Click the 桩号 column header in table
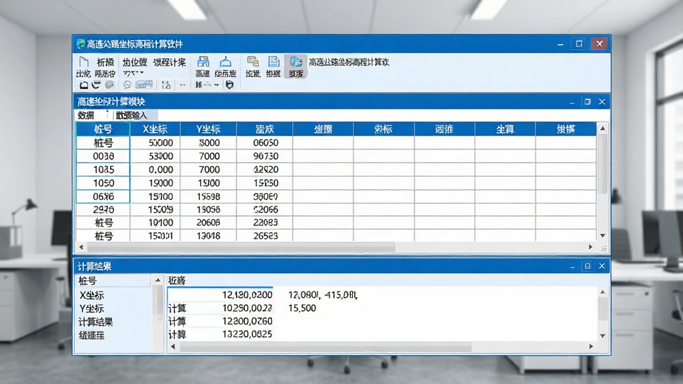This screenshot has width=683, height=384. [x=103, y=129]
